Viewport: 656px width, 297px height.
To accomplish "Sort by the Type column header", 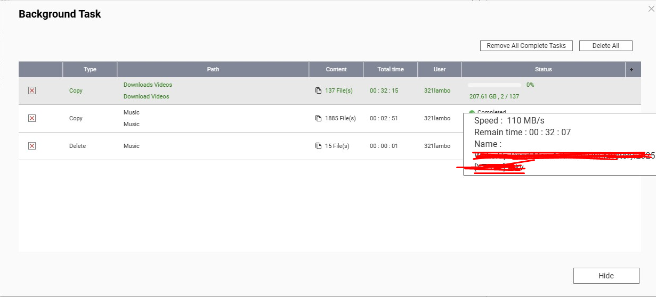I will click(x=90, y=69).
